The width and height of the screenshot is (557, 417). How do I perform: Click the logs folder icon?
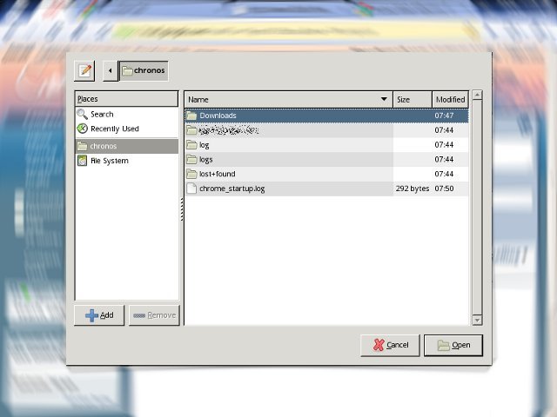click(x=191, y=159)
